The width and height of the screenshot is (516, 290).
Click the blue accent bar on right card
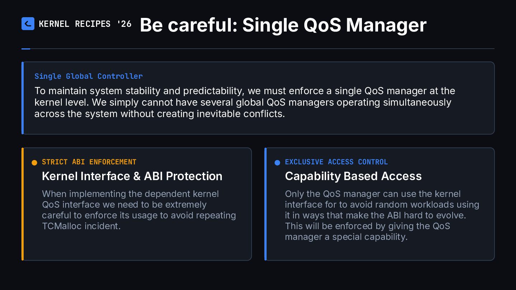pos(266,204)
